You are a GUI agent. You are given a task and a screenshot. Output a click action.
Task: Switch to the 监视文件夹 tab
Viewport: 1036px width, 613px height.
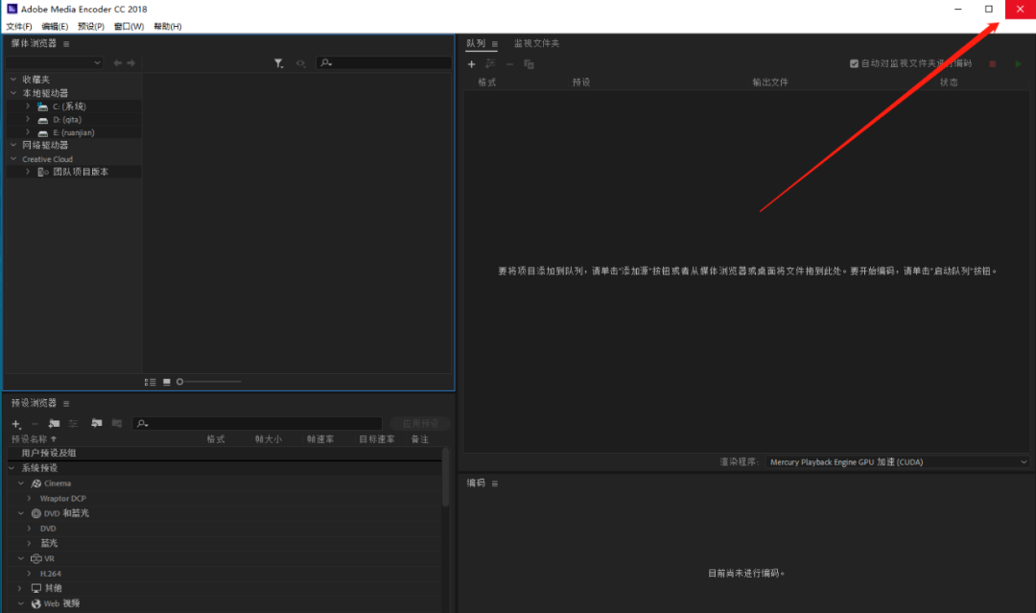click(x=536, y=43)
